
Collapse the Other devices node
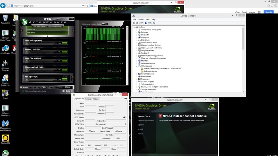[x=137, y=66]
